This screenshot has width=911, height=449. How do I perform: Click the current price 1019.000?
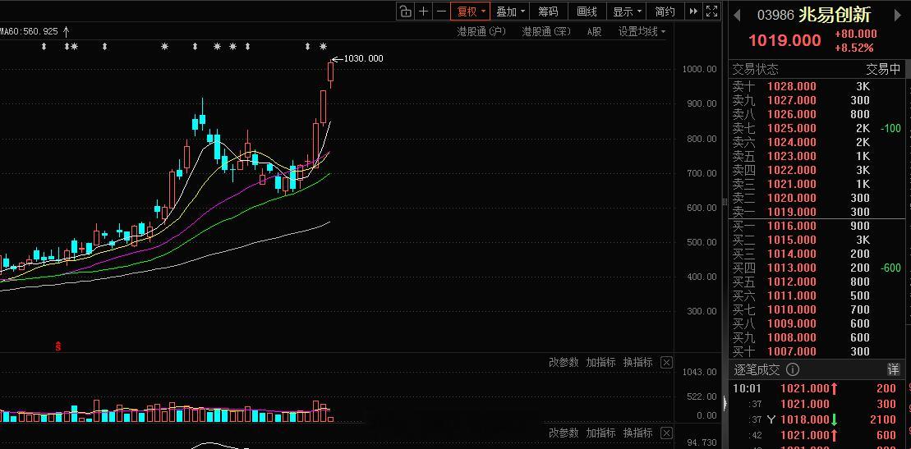tap(785, 41)
